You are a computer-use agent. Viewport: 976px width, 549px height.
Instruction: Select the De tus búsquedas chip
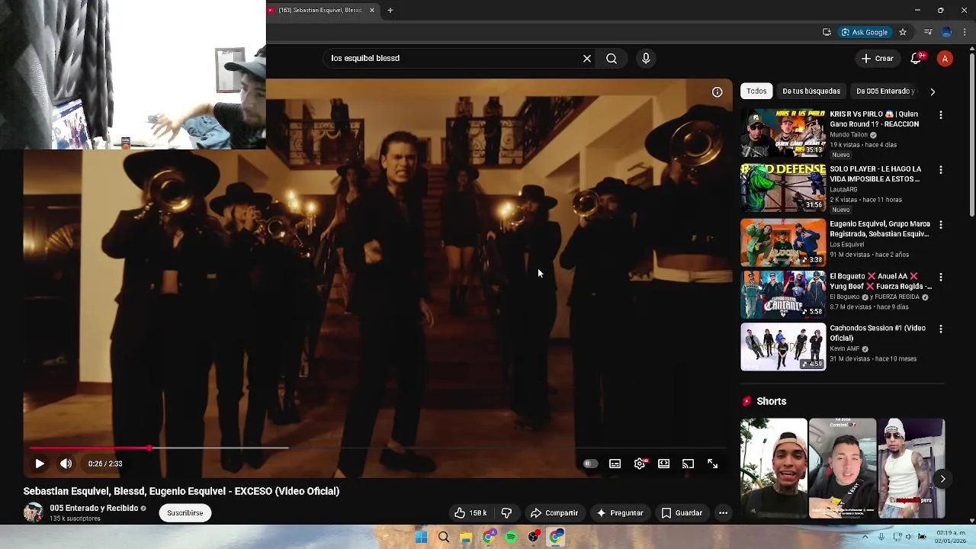point(811,91)
